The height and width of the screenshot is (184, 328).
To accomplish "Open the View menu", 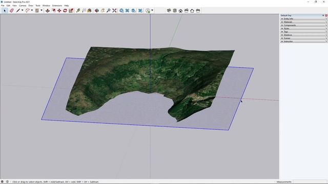I will pos(14,6).
